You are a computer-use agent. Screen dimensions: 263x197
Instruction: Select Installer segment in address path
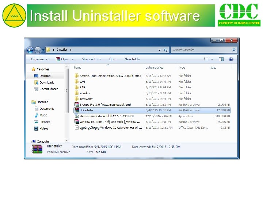[x=62, y=50]
